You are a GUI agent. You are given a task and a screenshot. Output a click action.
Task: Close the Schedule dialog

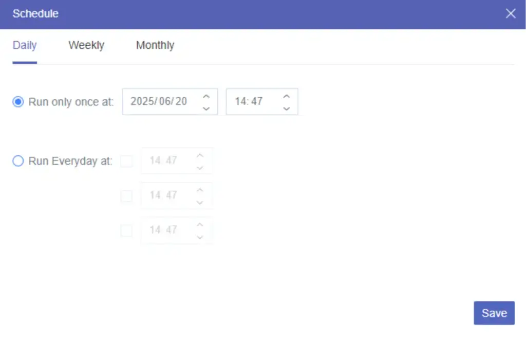[511, 13]
